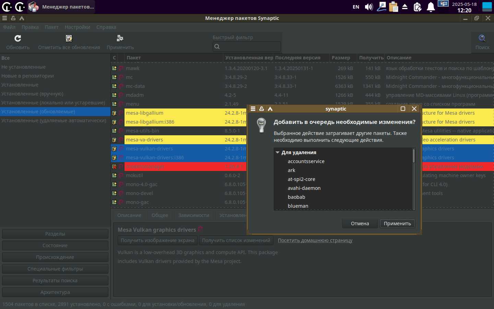Toggle the status box for mesa-libgallium:i386
Image resolution: width=494 pixels, height=309 pixels.
(114, 122)
